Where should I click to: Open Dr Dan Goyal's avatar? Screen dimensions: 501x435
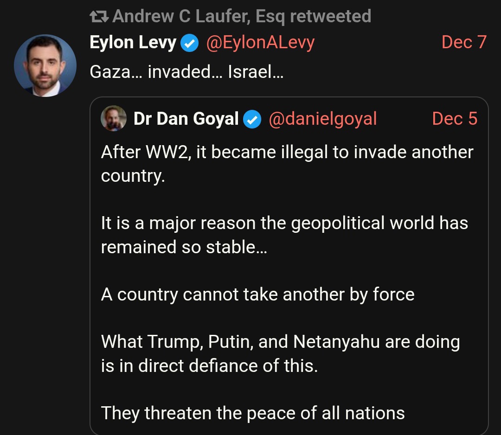click(x=114, y=118)
